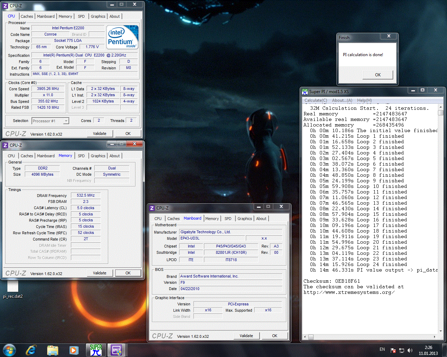Click OK in Memory CPU-Z window

(x=128, y=273)
